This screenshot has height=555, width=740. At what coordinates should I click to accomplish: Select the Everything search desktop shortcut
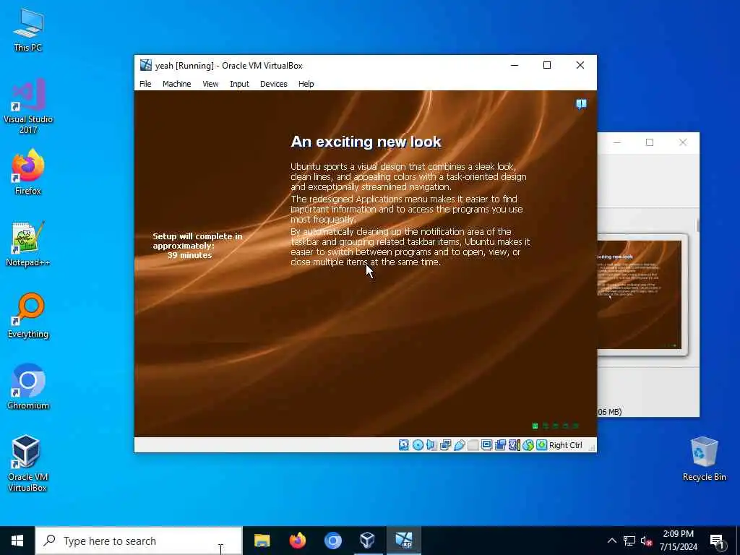[28, 316]
